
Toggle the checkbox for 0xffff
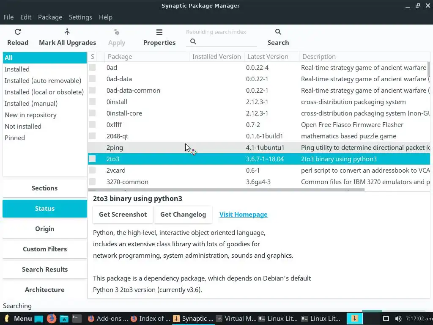pos(92,125)
